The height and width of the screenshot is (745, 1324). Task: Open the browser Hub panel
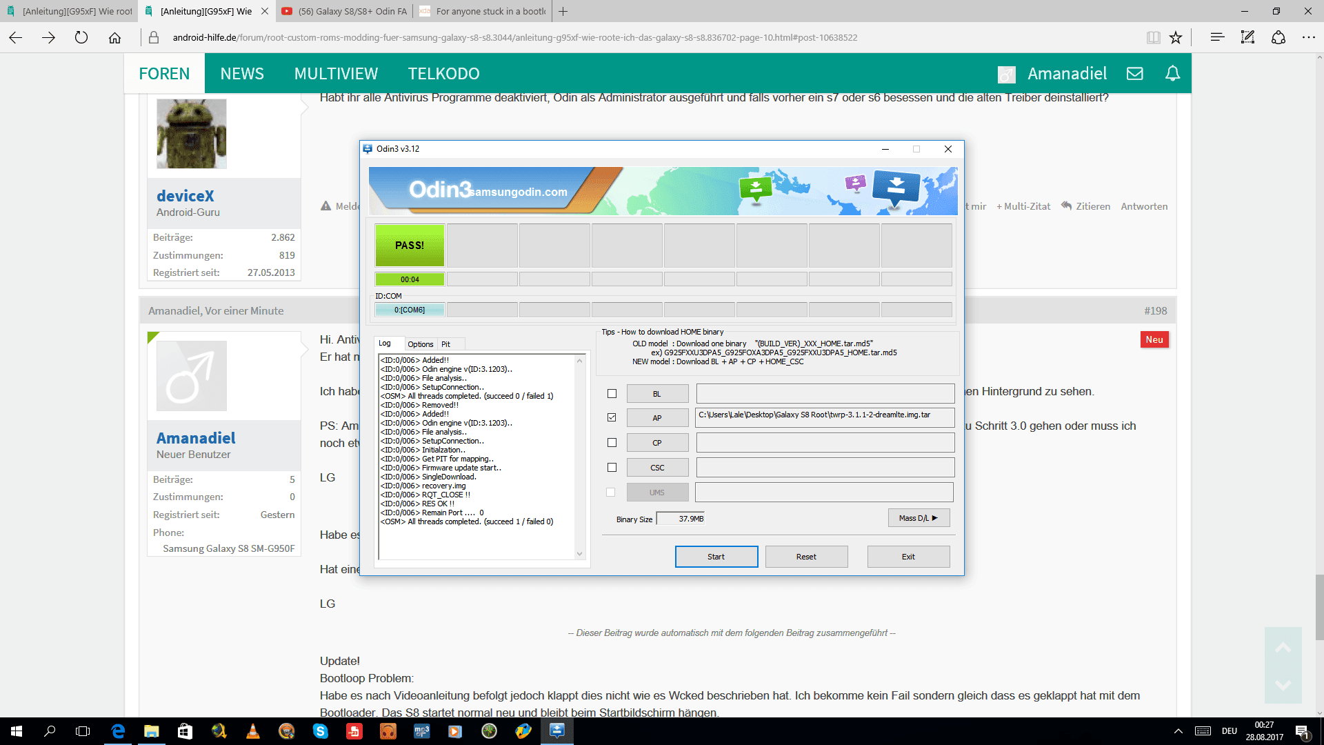click(x=1217, y=38)
